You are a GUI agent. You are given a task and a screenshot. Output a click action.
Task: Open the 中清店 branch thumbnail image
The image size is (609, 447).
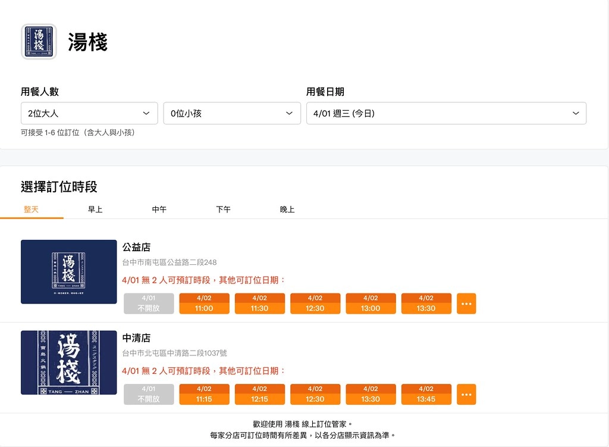coord(68,362)
